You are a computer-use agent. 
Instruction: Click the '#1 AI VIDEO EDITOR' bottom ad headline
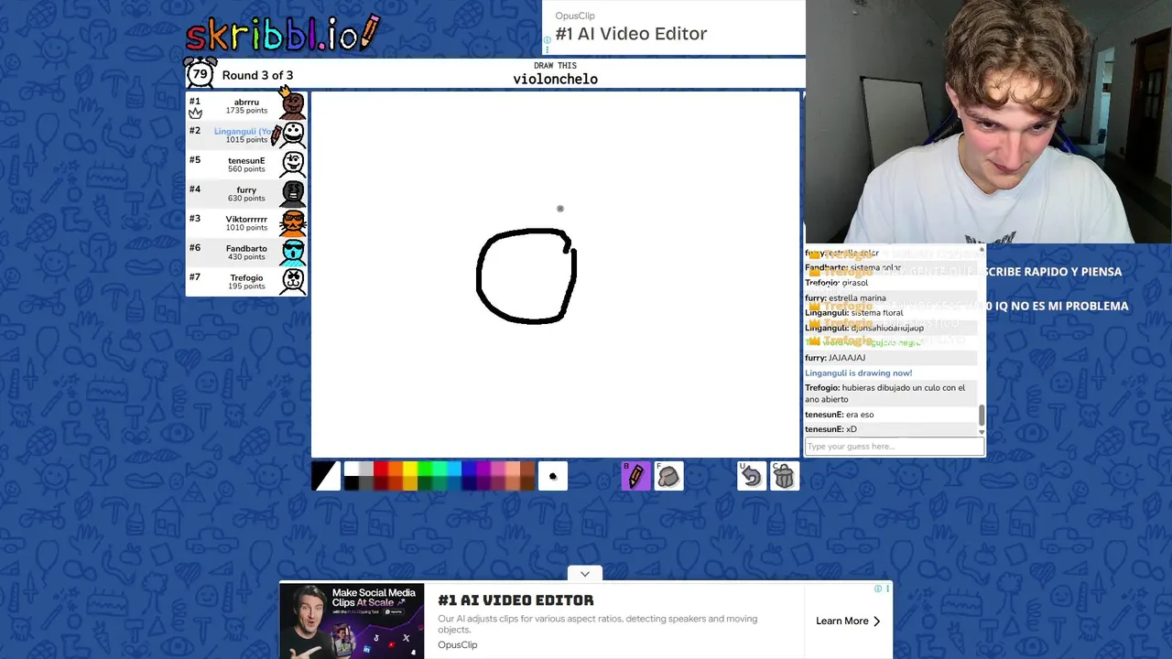click(515, 600)
